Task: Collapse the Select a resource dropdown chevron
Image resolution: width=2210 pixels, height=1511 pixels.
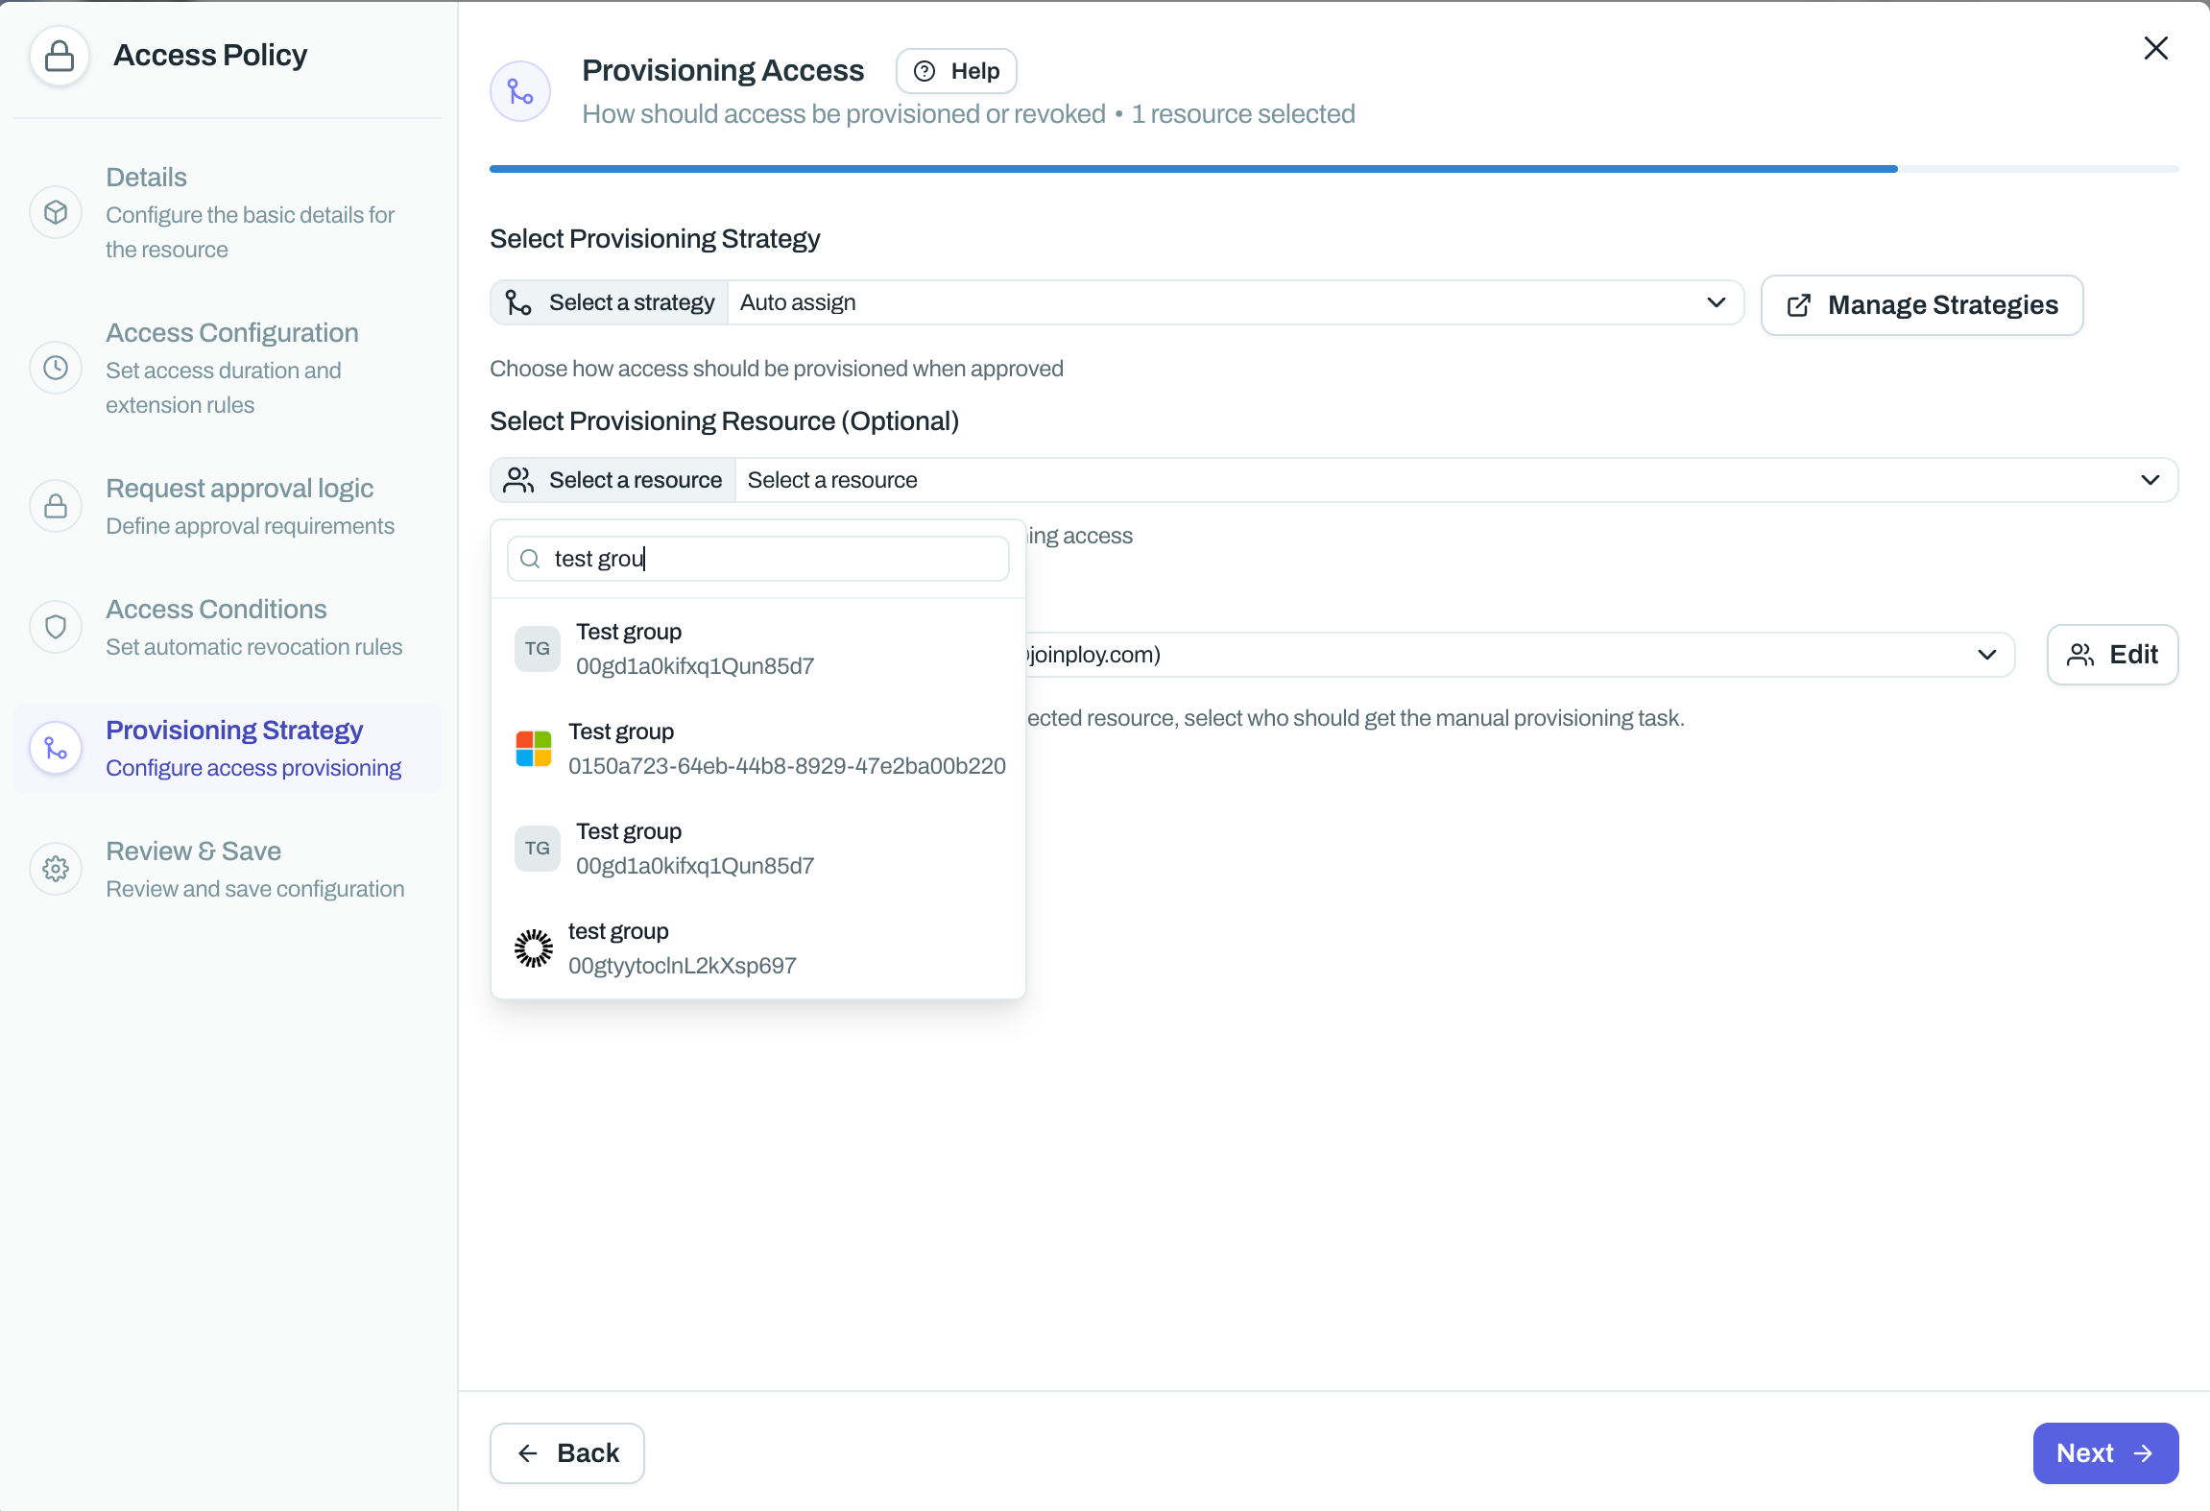Action: click(x=2150, y=480)
